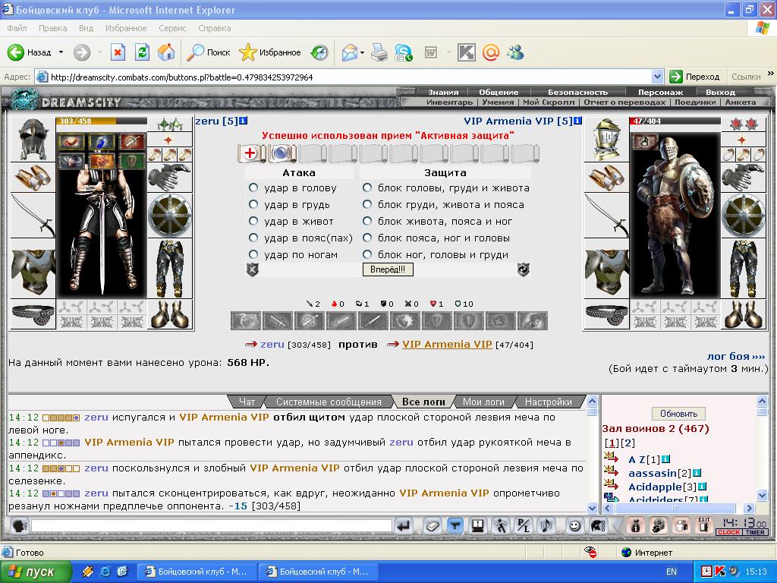Select attack 'удар в голову'

pos(253,188)
